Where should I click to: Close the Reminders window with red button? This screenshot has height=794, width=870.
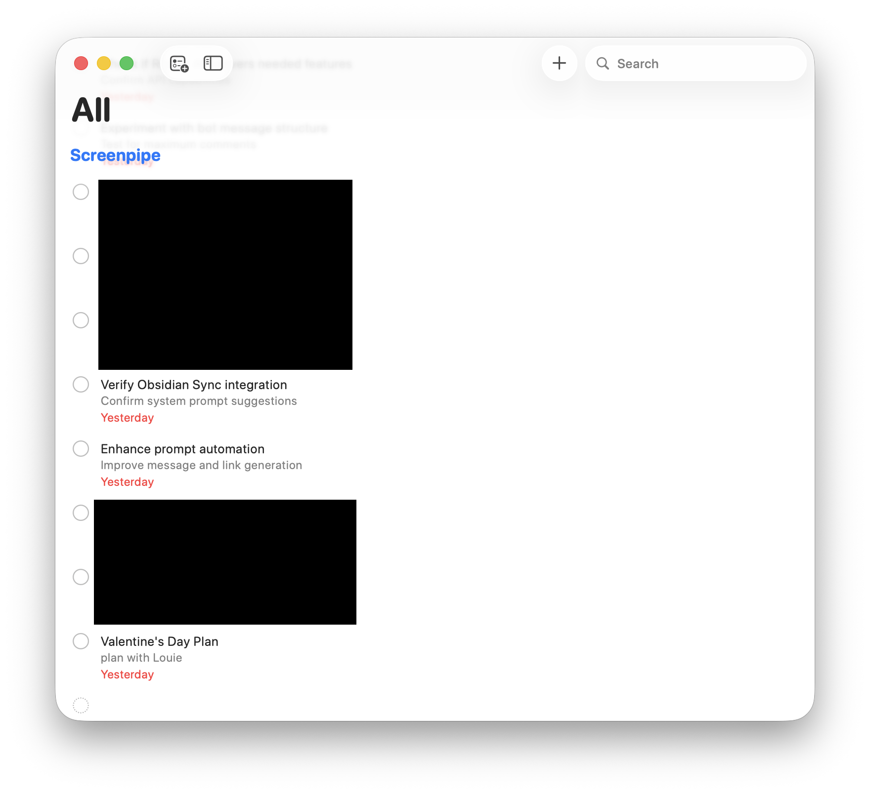(x=81, y=63)
